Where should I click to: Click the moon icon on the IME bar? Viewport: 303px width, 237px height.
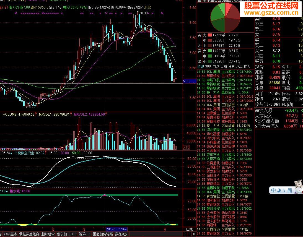[279, 191]
